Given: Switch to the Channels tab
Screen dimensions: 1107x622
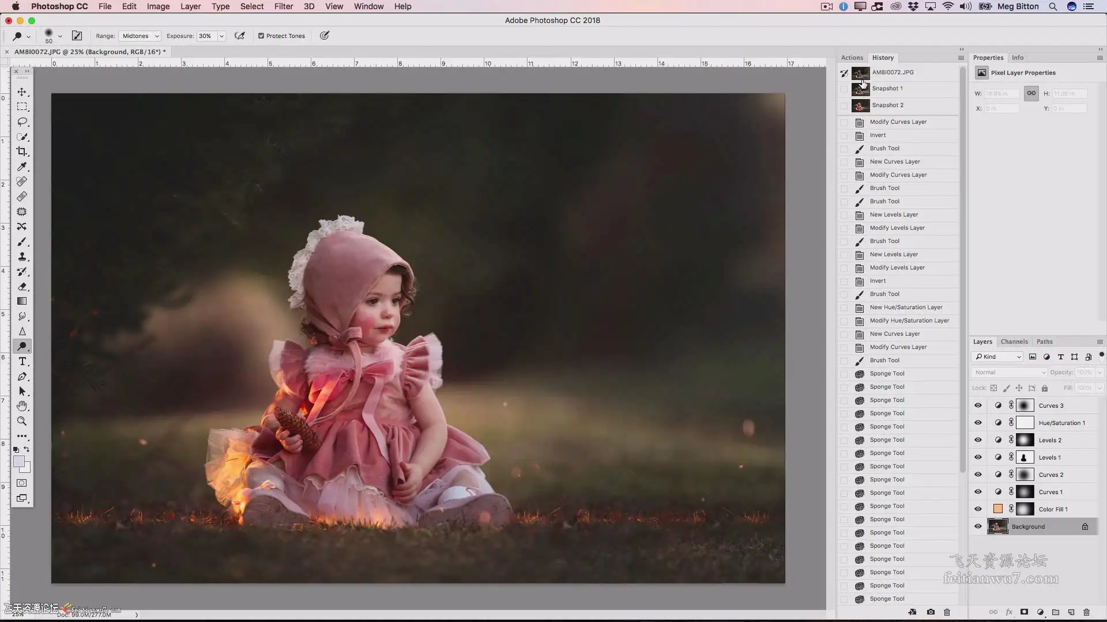Looking at the screenshot, I should point(1014,342).
